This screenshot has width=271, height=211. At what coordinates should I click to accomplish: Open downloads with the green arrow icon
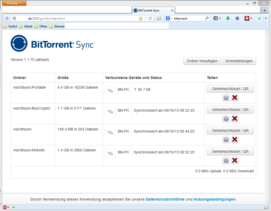pyautogui.click(x=228, y=18)
